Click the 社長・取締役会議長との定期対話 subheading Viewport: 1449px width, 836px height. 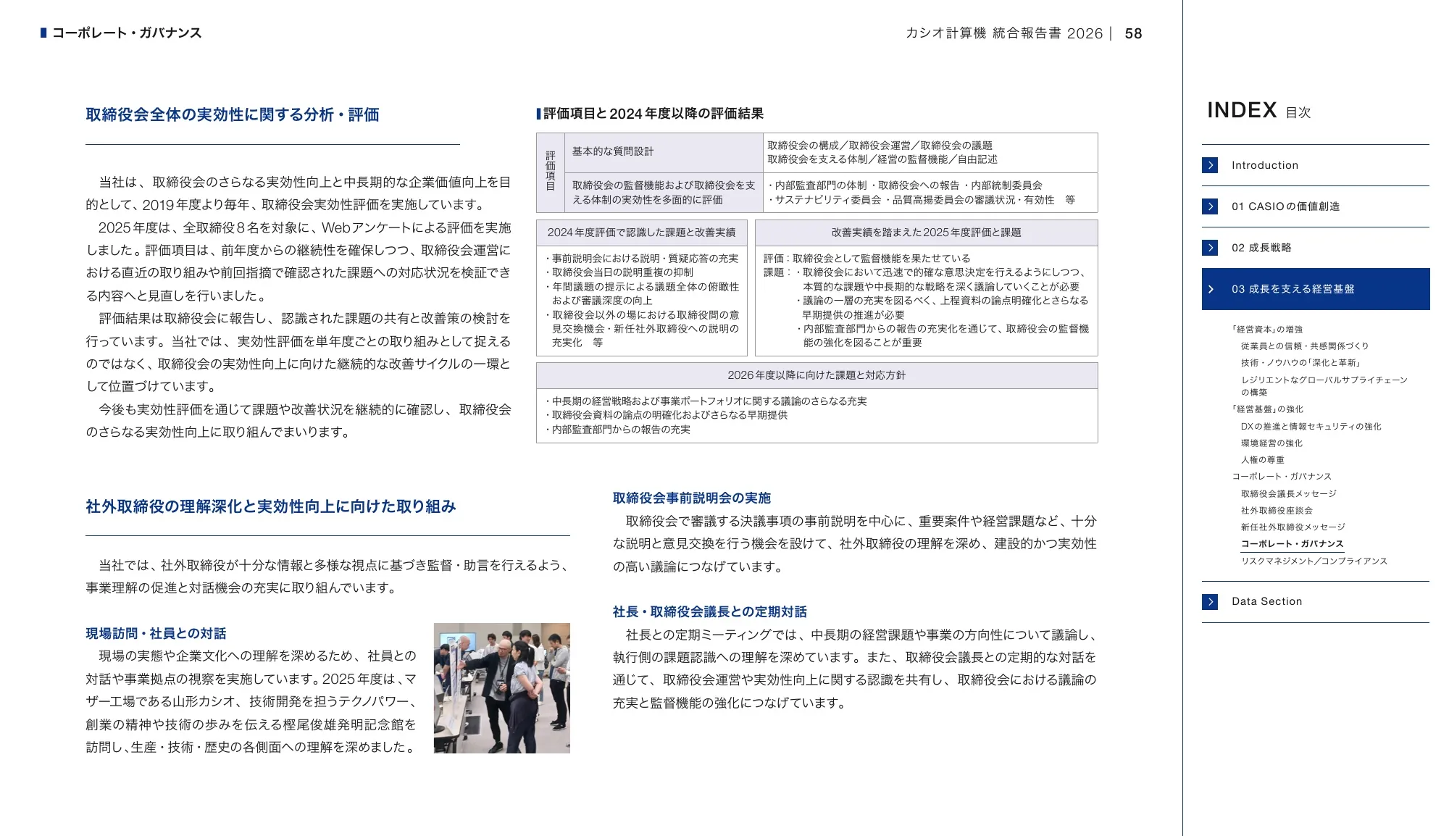coord(710,612)
